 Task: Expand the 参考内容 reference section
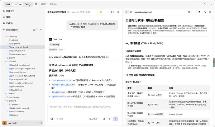(55, 45)
